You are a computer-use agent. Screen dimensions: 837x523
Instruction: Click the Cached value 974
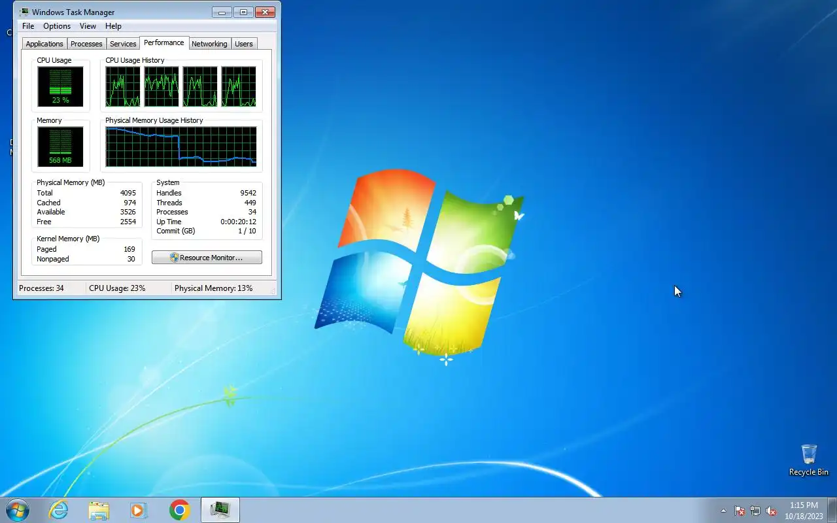pos(130,203)
